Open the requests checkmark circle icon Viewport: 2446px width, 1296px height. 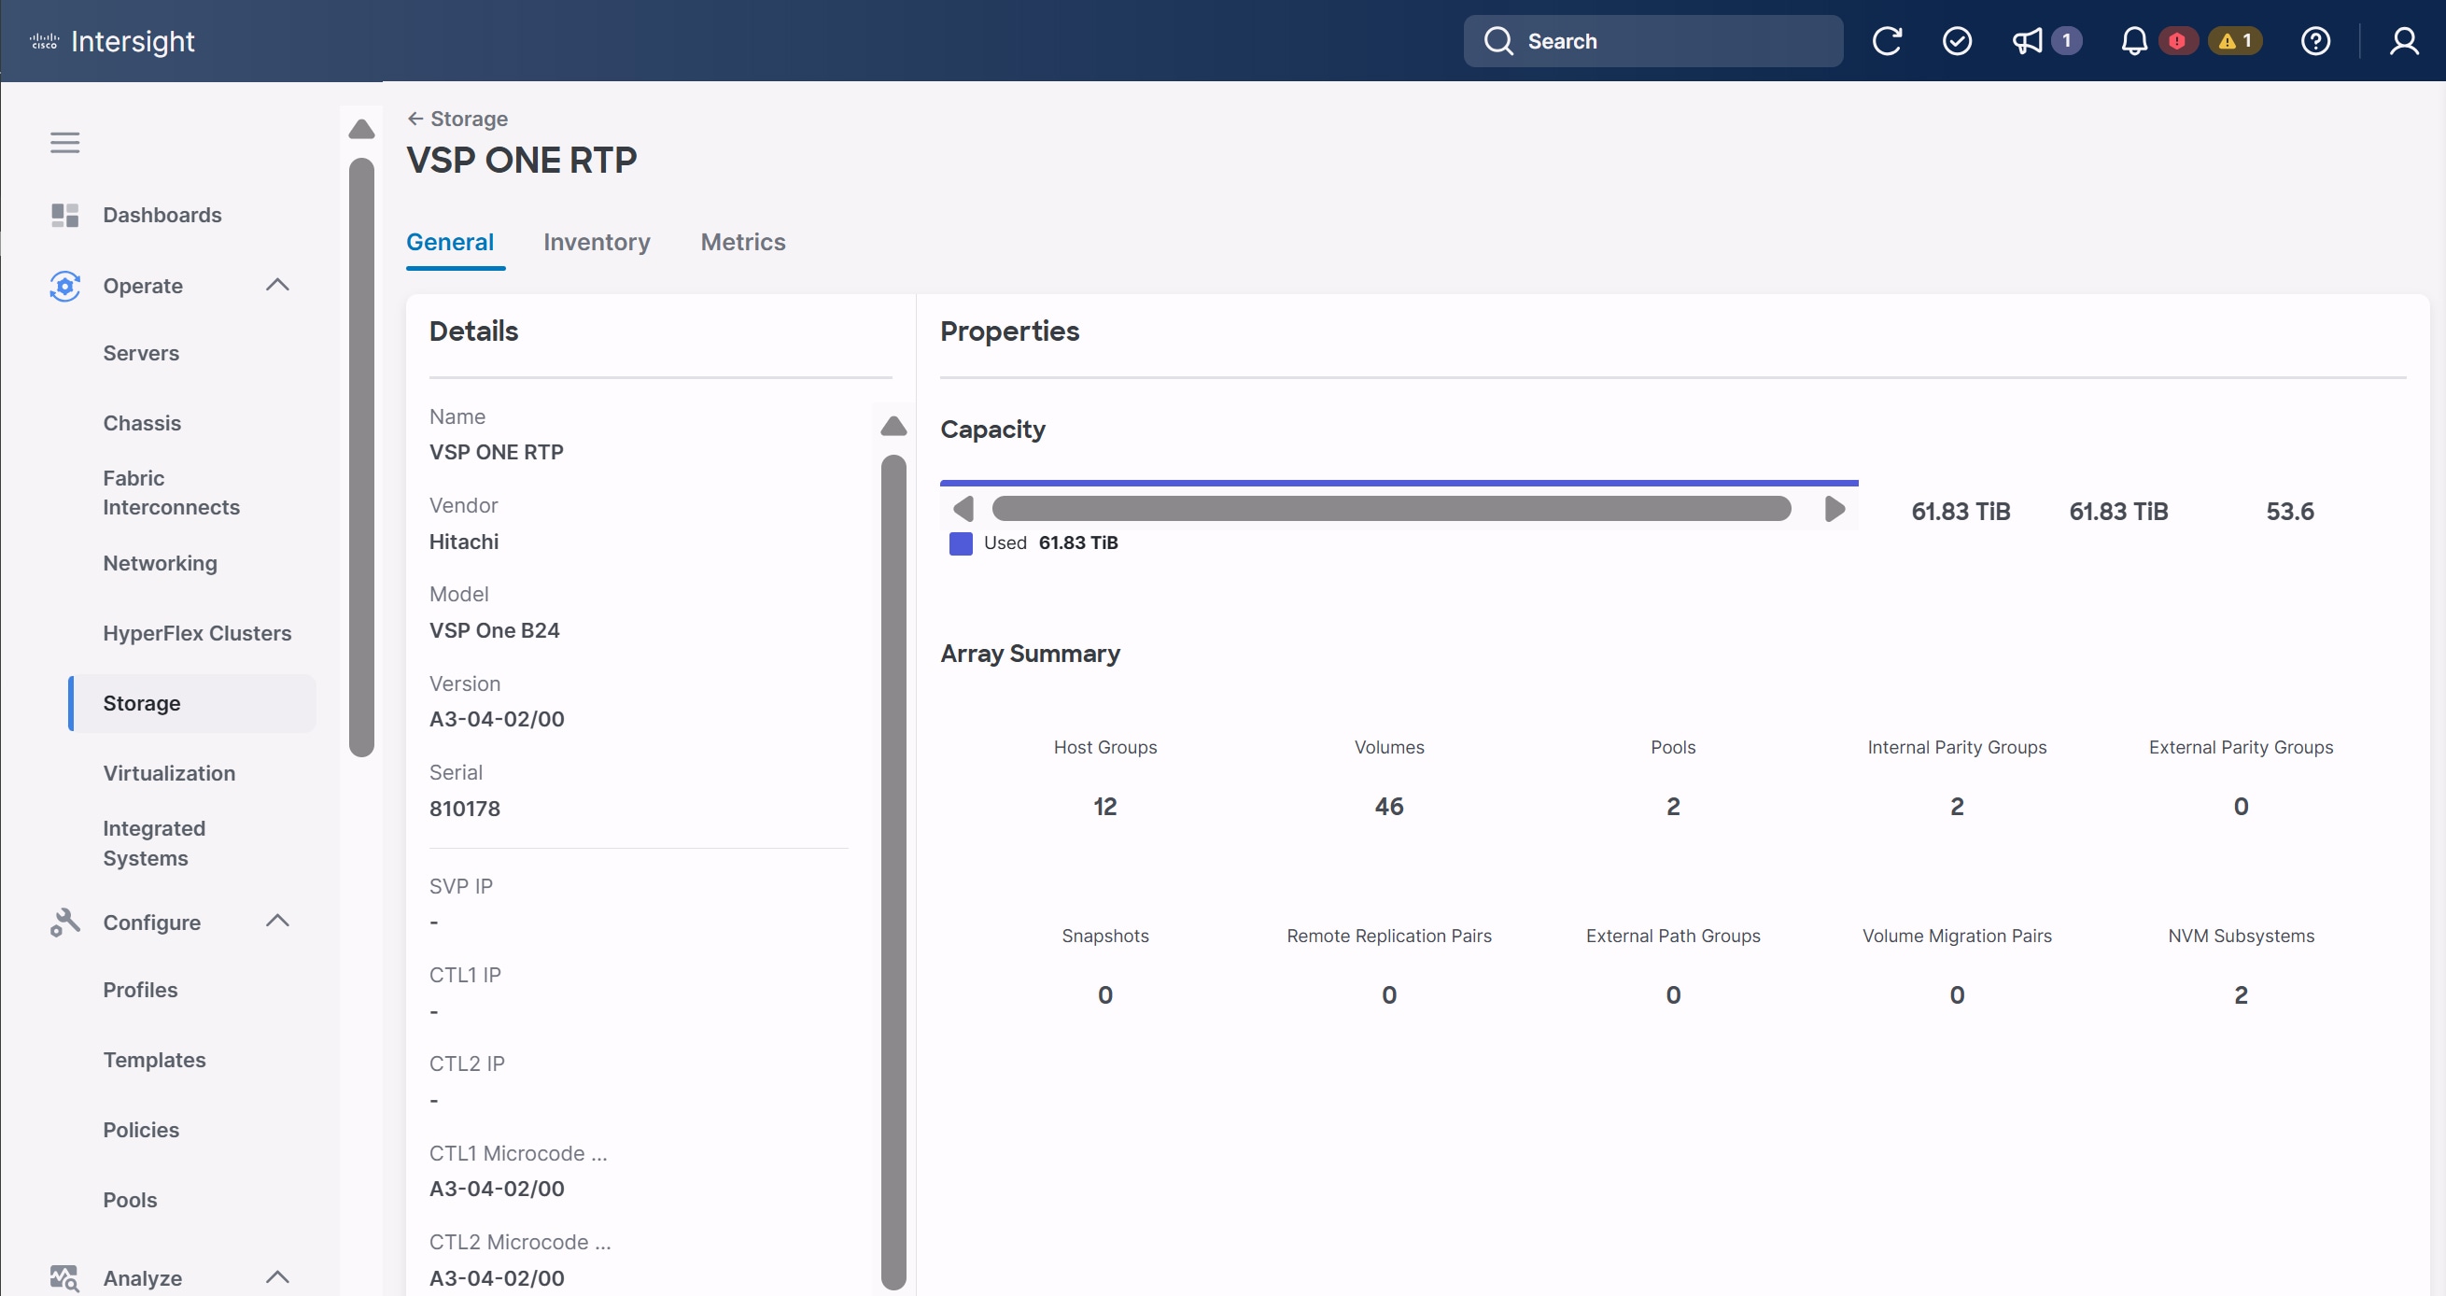[1957, 41]
